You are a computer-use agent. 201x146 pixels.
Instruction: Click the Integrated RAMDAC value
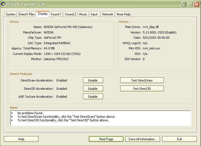click(57, 43)
